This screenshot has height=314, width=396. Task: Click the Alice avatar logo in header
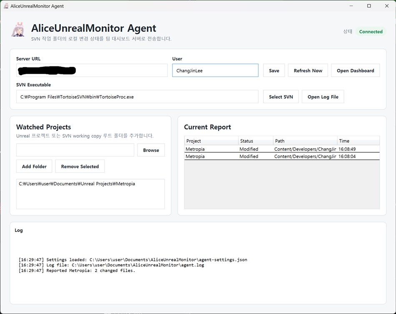coord(18,29)
